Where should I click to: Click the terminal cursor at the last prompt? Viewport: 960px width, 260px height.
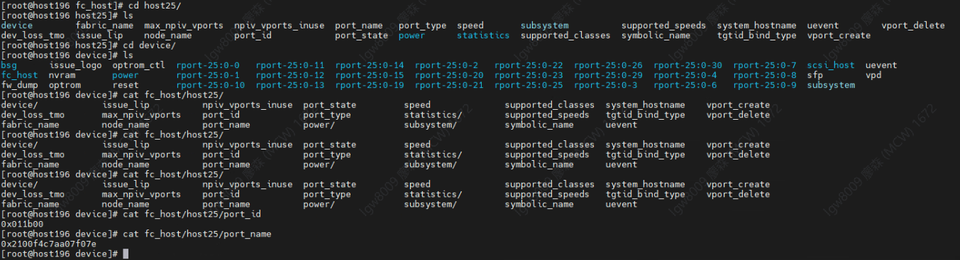(x=126, y=253)
